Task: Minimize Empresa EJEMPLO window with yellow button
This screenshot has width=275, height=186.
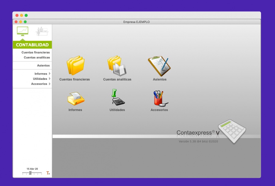Action: pos(21,22)
